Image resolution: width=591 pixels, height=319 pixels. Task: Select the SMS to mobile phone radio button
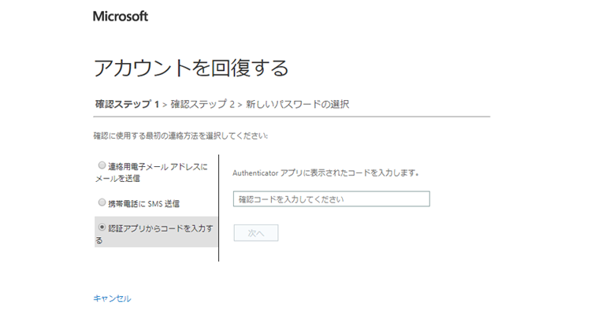click(x=101, y=202)
